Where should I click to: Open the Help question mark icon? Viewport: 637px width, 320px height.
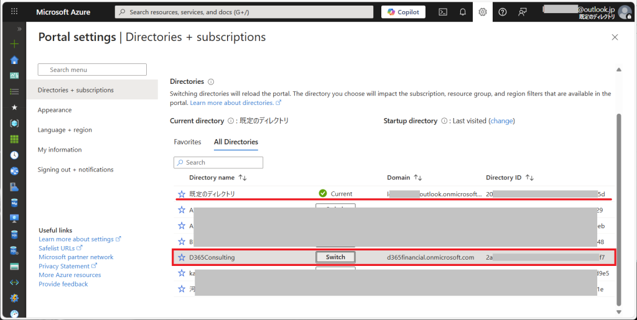click(x=503, y=12)
